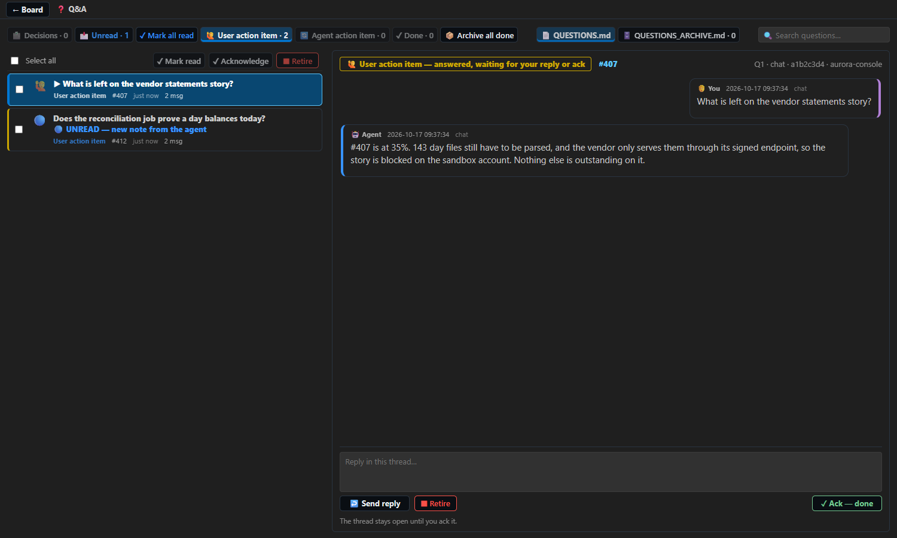Screen dimensions: 897x538
Task: Mark selected threads as read
Action: pyautogui.click(x=179, y=61)
